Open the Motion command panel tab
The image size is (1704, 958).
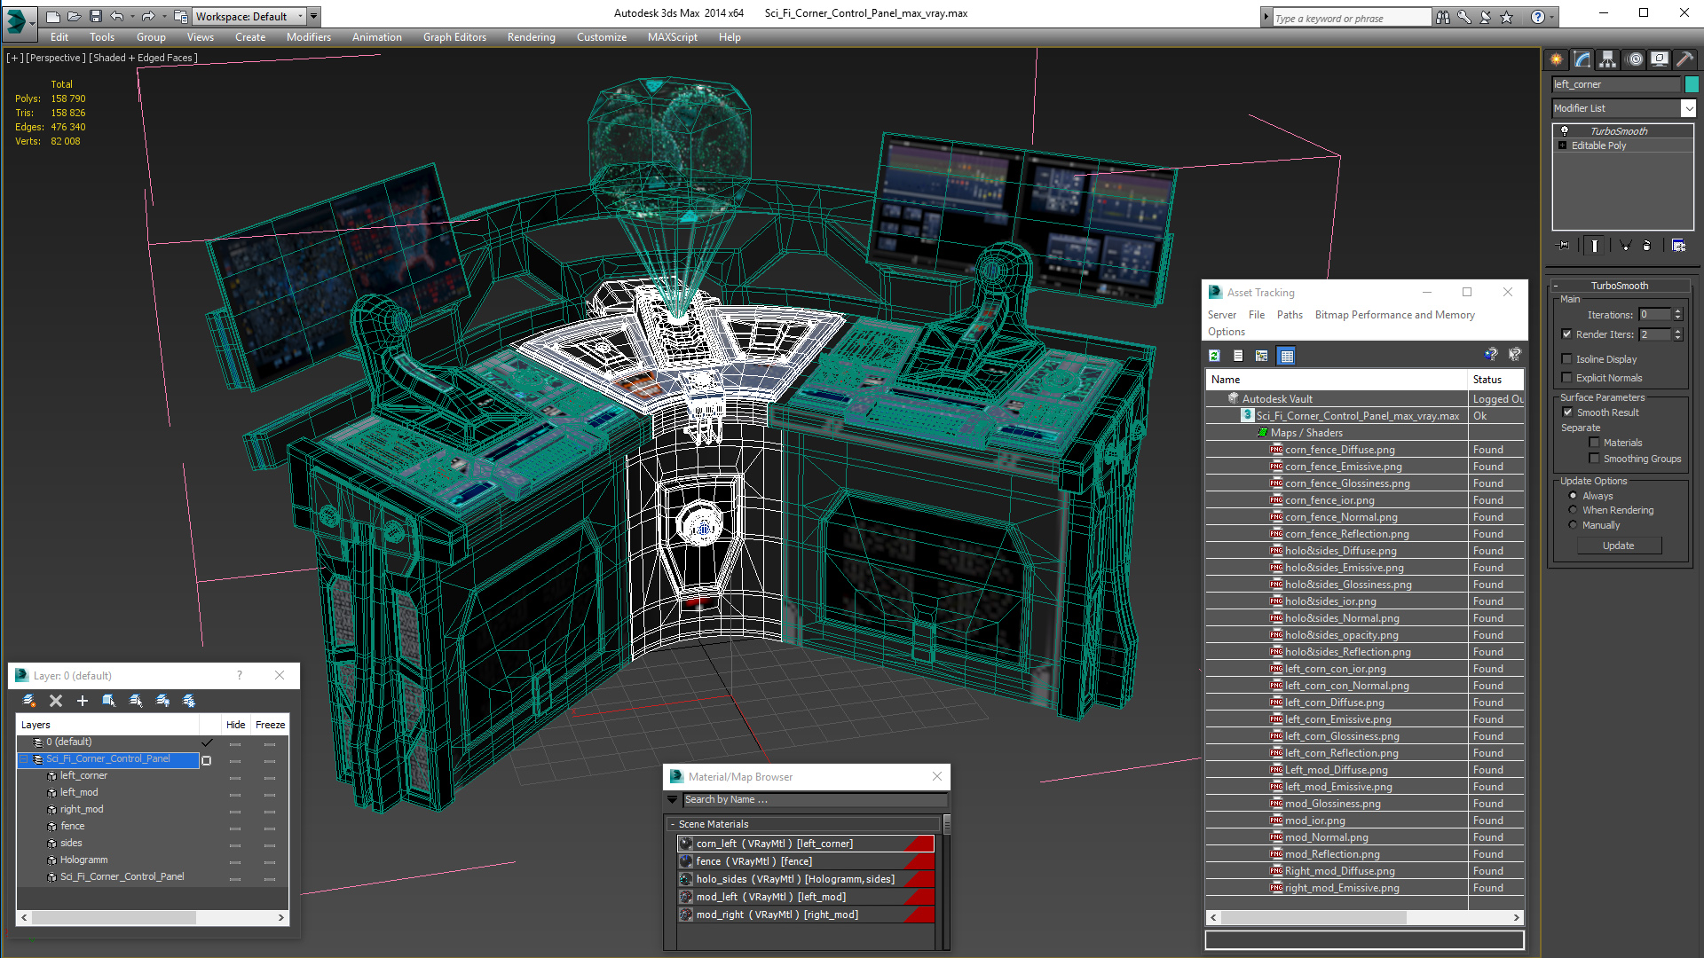pyautogui.click(x=1635, y=59)
